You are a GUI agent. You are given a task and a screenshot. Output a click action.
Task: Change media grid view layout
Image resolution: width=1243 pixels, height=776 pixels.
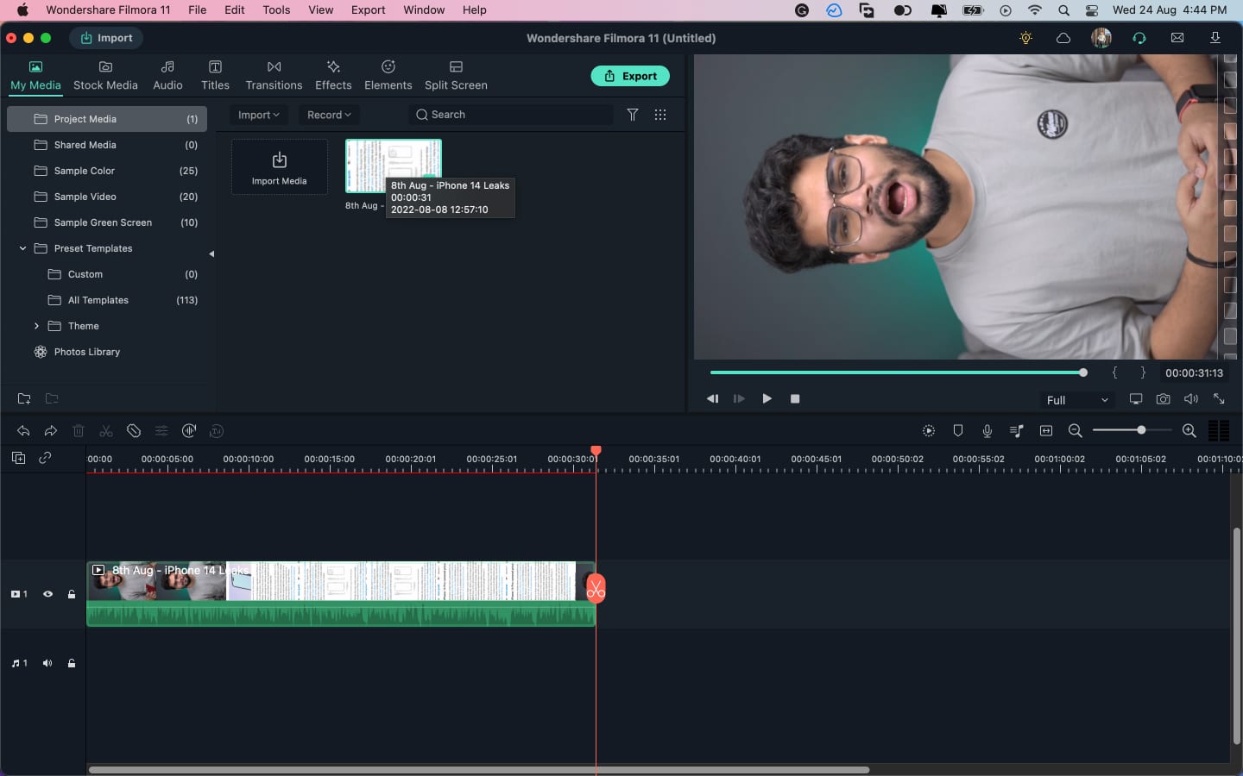point(660,115)
